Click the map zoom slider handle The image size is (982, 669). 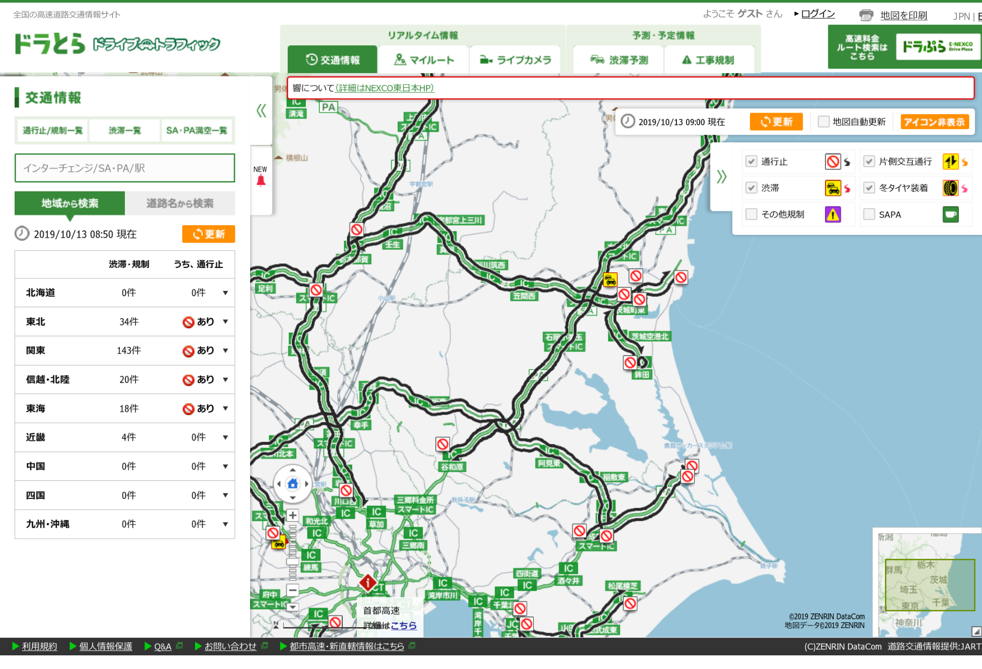click(x=293, y=561)
